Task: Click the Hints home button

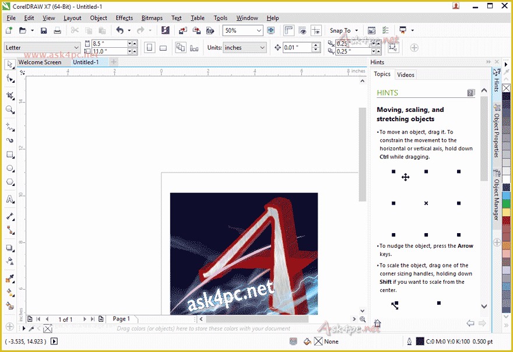Action: (x=377, y=323)
